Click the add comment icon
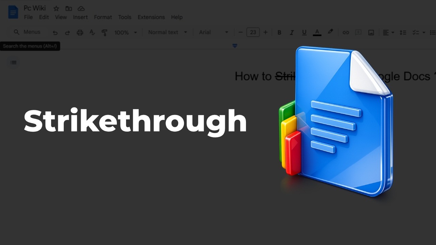The width and height of the screenshot is (436, 245). point(358,32)
